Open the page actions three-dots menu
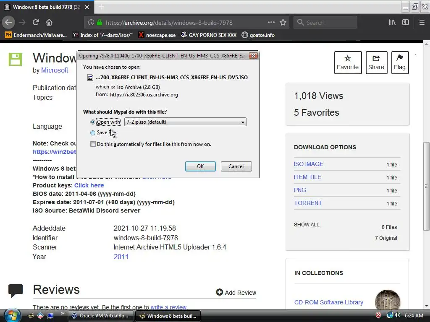 271,23
